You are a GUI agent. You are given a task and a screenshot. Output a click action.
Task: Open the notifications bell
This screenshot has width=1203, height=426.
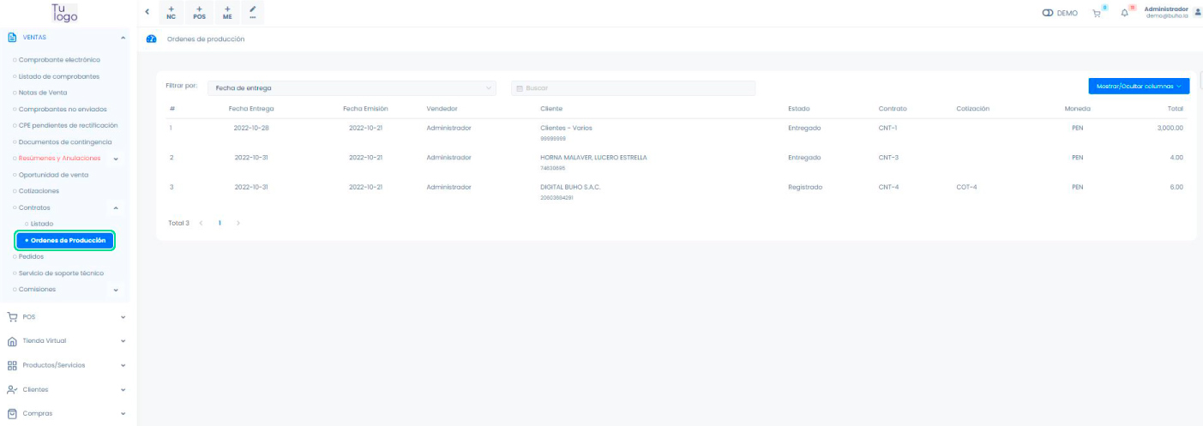click(1124, 13)
